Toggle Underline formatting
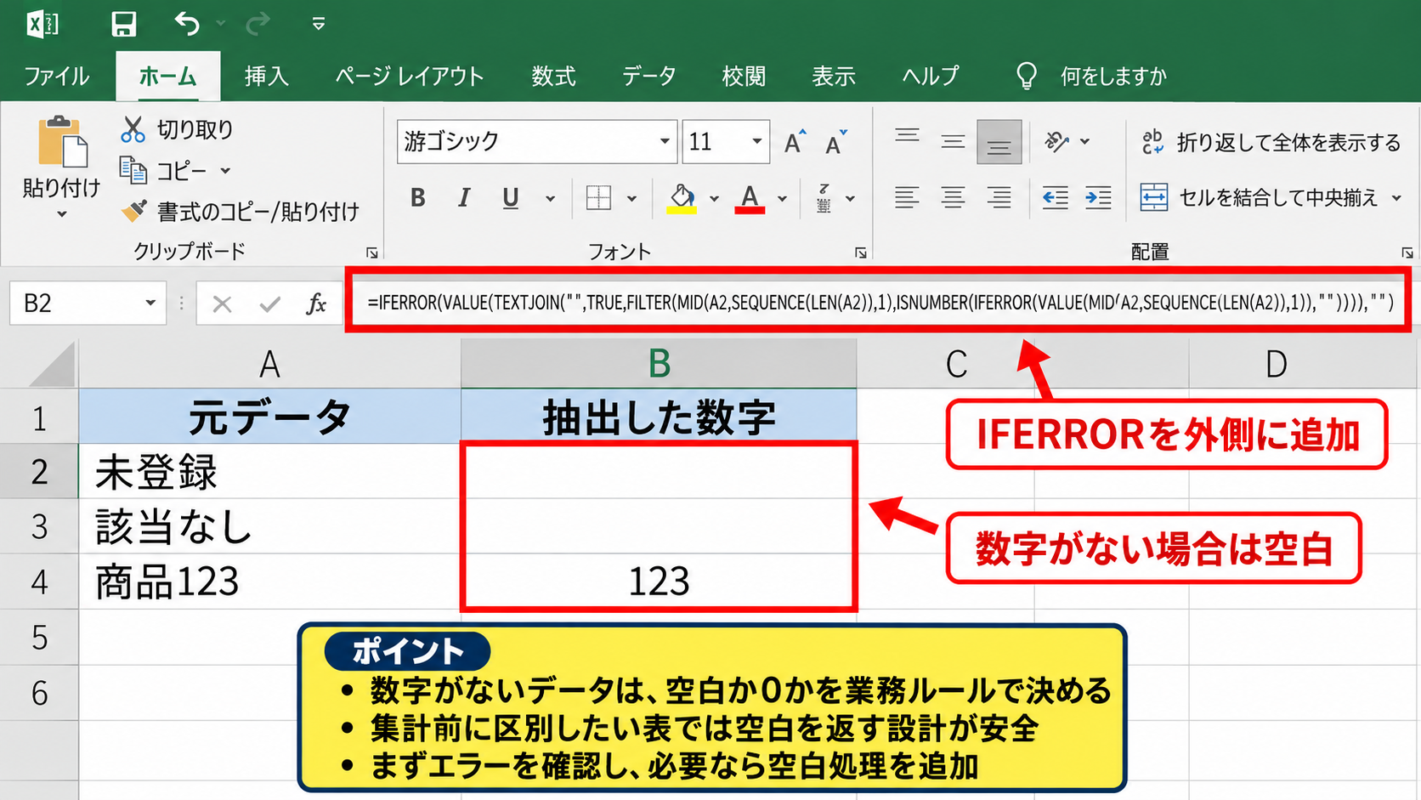The width and height of the screenshot is (1421, 800). tap(510, 198)
